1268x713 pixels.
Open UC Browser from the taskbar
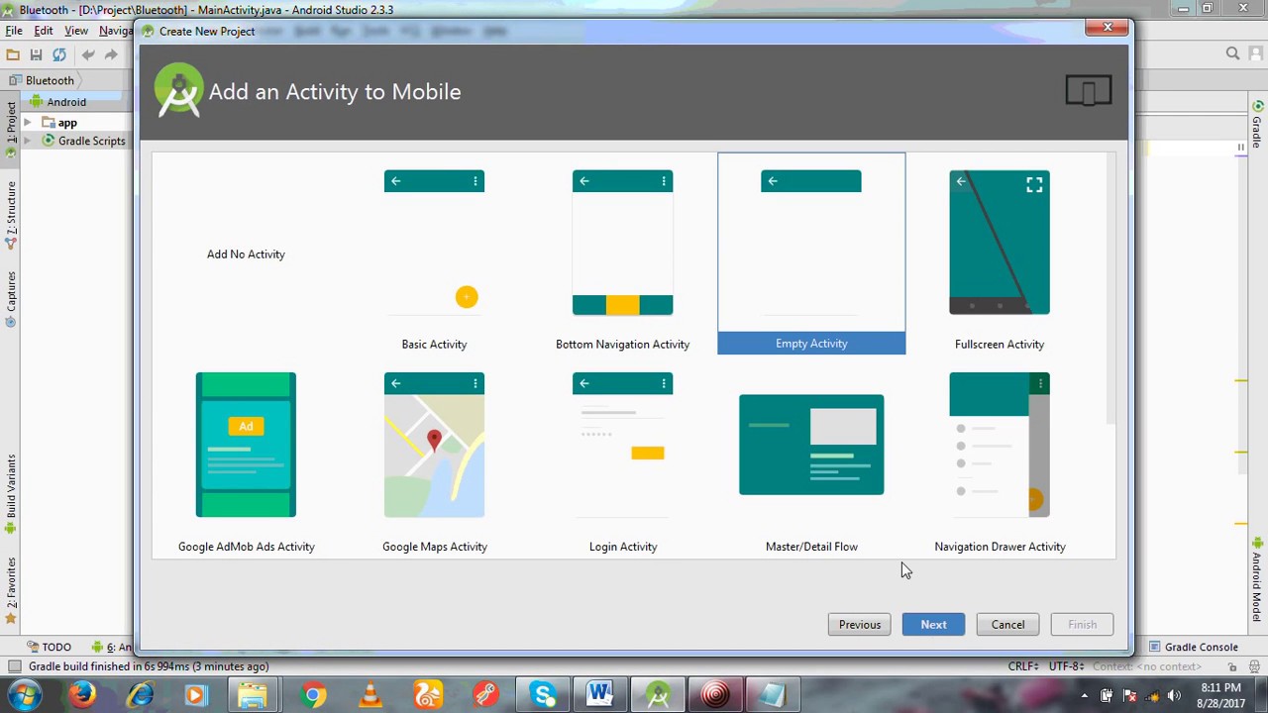pos(428,695)
